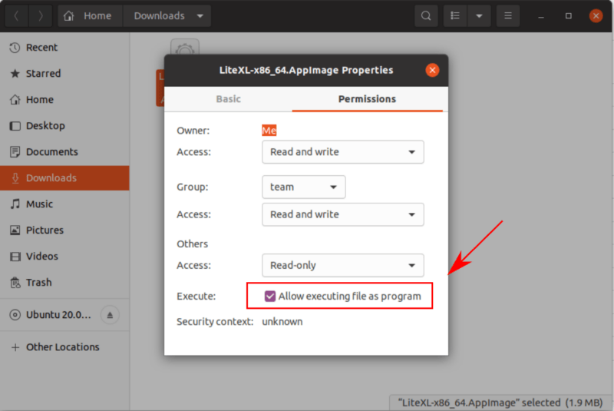Open view options dropdown arrow in header
The height and width of the screenshot is (411, 614).
(479, 15)
